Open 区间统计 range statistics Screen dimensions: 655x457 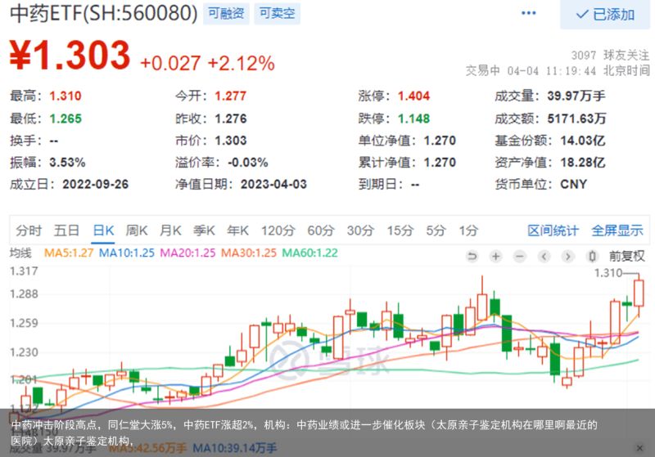(553, 231)
